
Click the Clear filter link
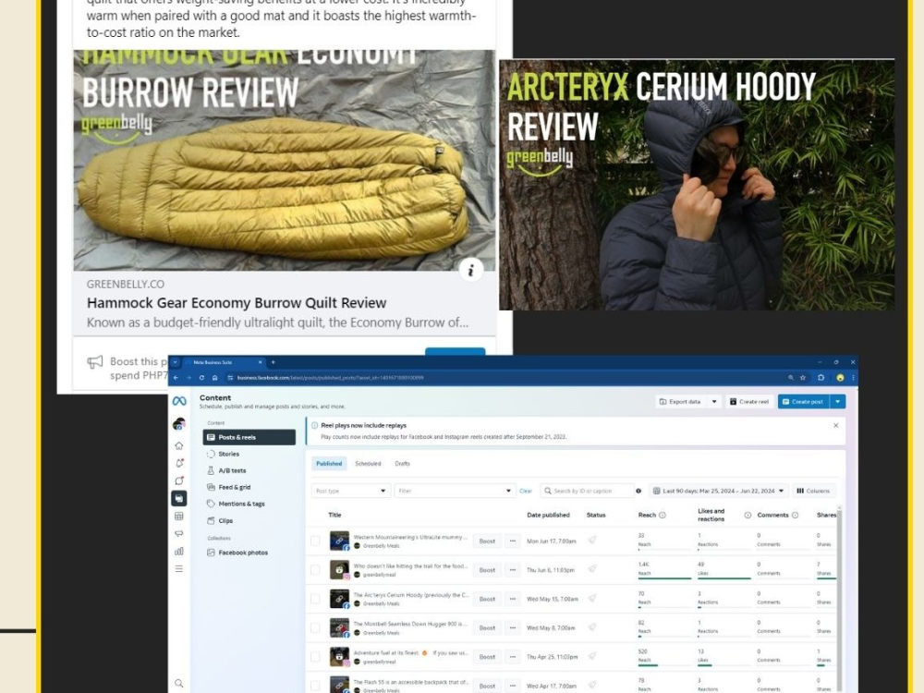pyautogui.click(x=526, y=491)
